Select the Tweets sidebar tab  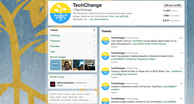click(x=72, y=30)
